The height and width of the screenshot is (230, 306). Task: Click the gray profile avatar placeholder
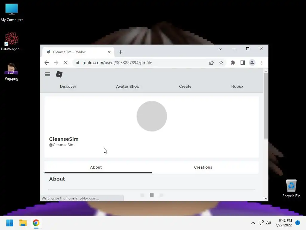click(x=152, y=116)
